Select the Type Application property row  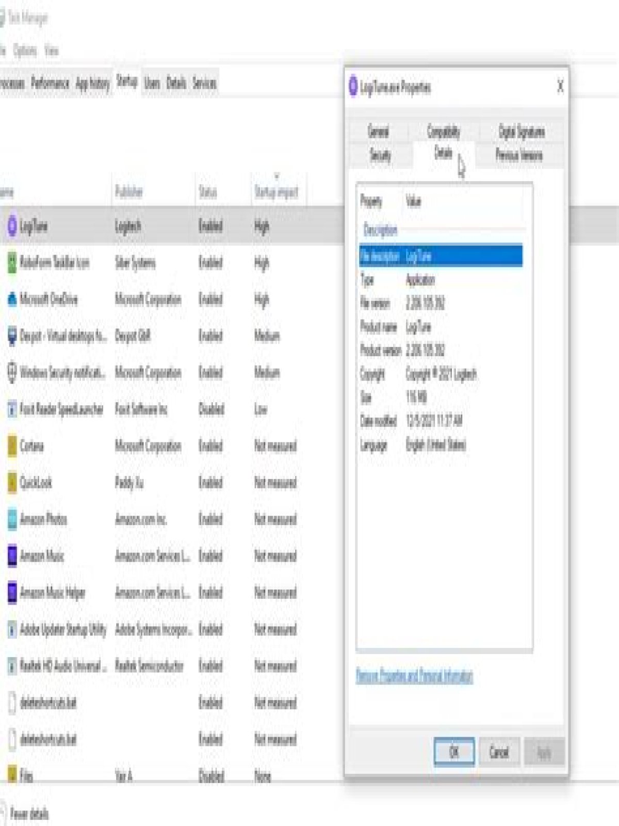[441, 280]
